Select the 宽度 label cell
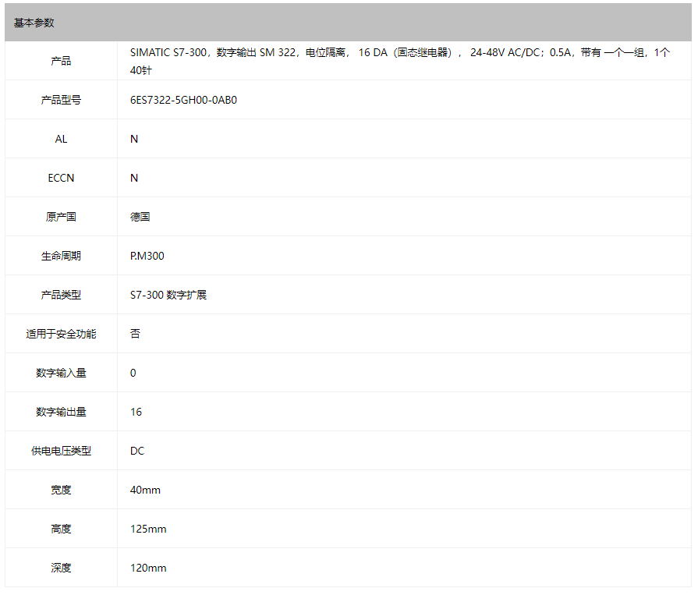Viewport: 698px width, 595px height. click(61, 490)
